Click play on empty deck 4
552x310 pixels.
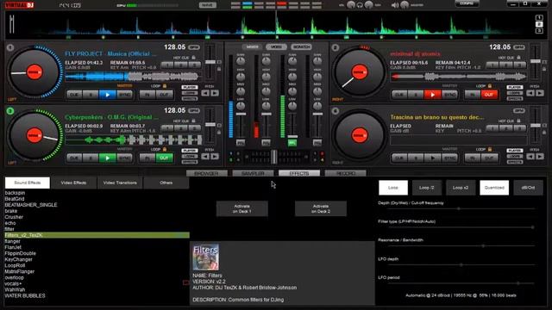(x=433, y=158)
